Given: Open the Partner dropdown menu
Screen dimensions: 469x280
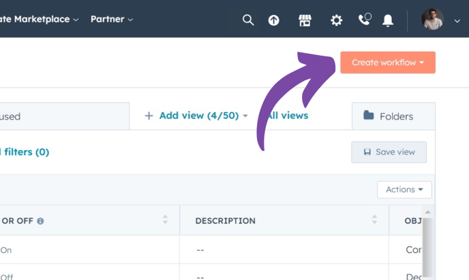Looking at the screenshot, I should point(112,19).
